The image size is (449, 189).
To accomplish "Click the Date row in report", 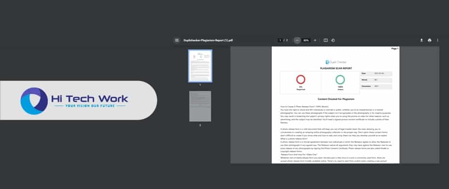I will (376, 74).
